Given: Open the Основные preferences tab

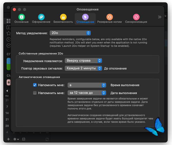Looking at the screenshot, I should (x=21, y=19).
